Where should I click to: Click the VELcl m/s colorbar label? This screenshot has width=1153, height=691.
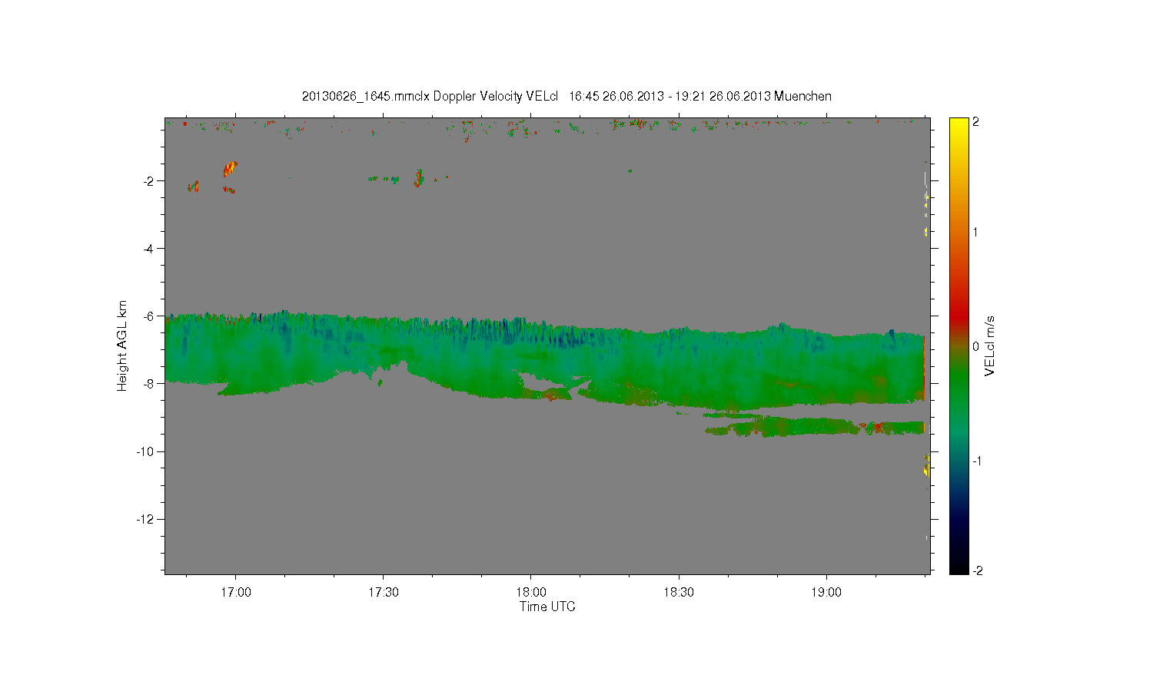click(990, 346)
